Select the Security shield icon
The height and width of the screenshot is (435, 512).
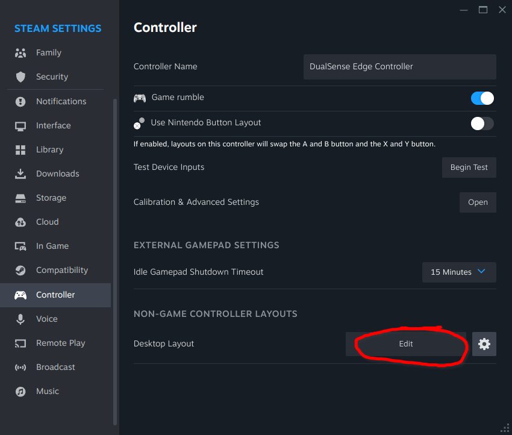[x=19, y=77]
